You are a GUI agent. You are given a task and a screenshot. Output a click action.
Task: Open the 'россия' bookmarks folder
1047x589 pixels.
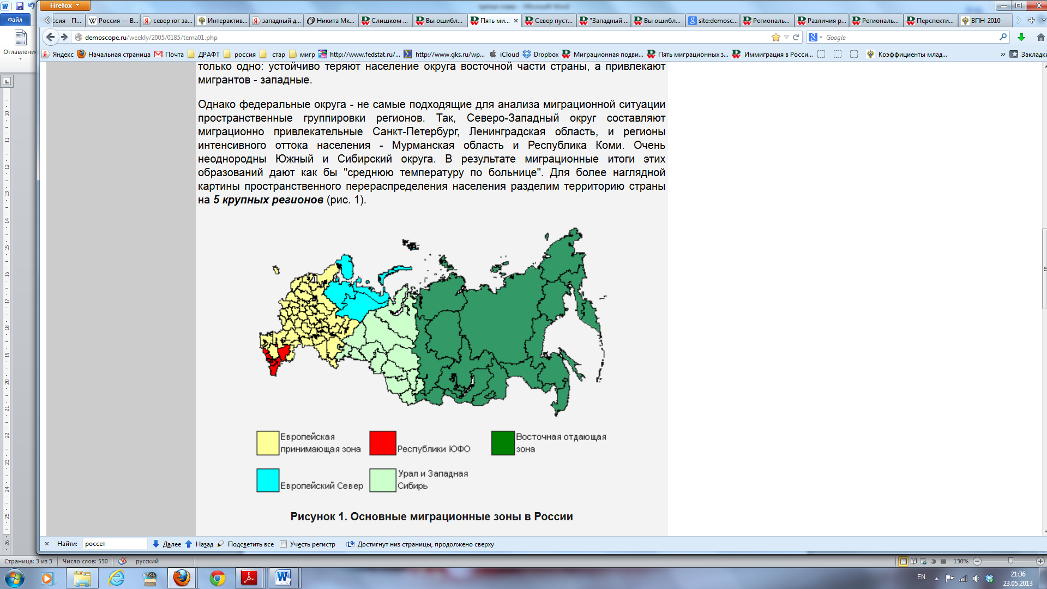(x=239, y=54)
